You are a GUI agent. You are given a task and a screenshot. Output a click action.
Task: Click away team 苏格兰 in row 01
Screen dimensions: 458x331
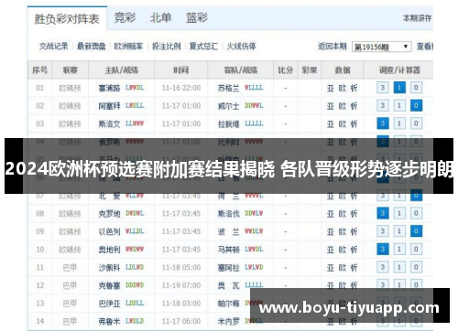[228, 88]
